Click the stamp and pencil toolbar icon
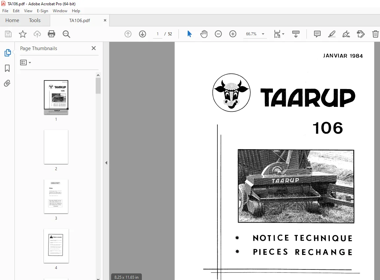The height and width of the screenshot is (280, 380). pos(361,34)
